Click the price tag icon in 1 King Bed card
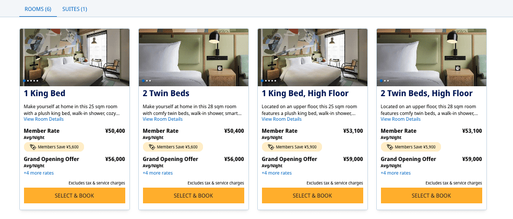The image size is (513, 219). 32,147
